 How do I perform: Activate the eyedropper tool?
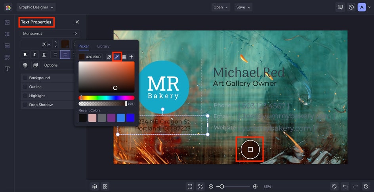click(x=116, y=57)
